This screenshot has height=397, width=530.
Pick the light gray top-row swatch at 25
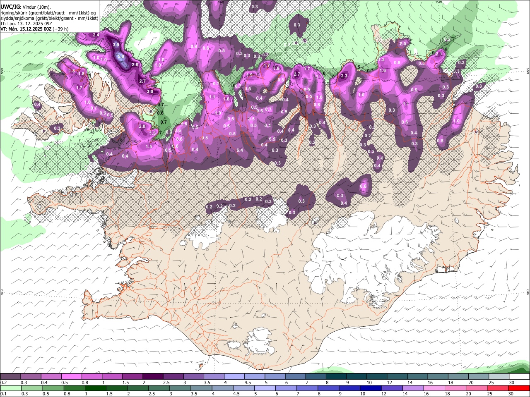499,377
